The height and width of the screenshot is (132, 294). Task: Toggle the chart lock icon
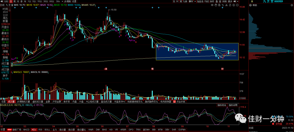pyautogui.click(x=230, y=5)
